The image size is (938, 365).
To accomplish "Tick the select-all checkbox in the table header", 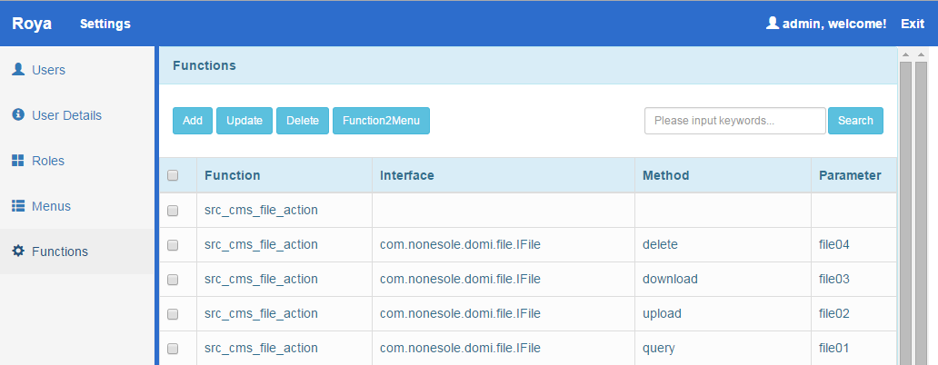I will (x=173, y=175).
